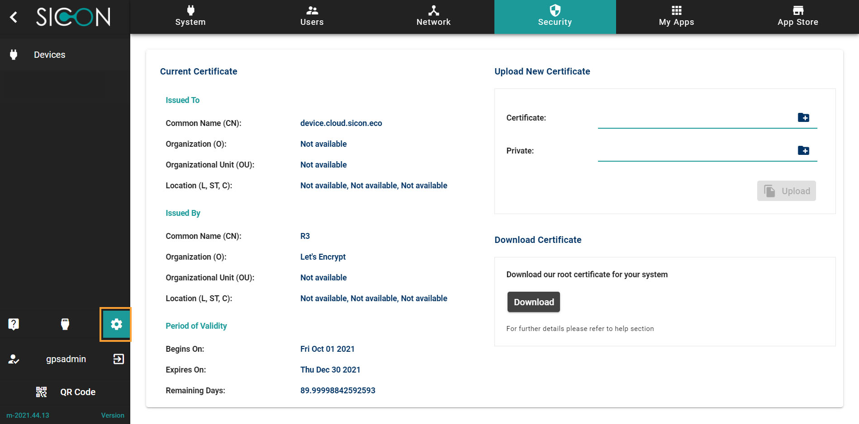Go to the Network tab

tap(433, 17)
